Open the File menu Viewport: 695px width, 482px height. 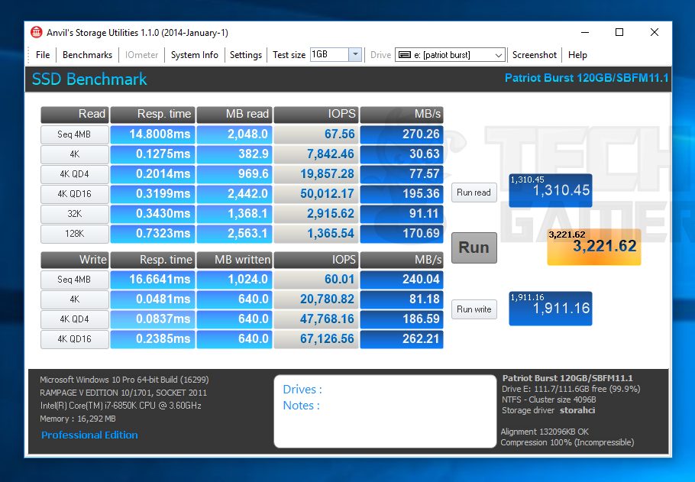[x=43, y=55]
